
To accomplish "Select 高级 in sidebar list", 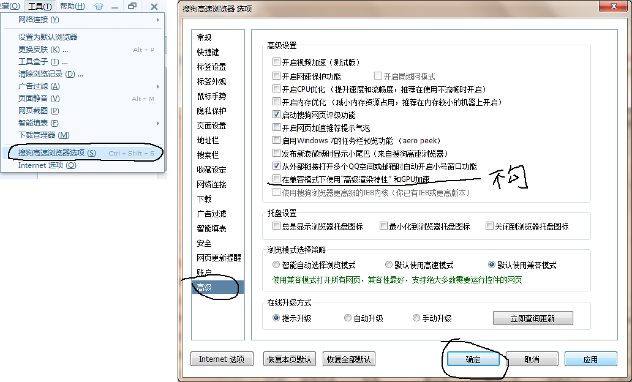I will tap(218, 287).
